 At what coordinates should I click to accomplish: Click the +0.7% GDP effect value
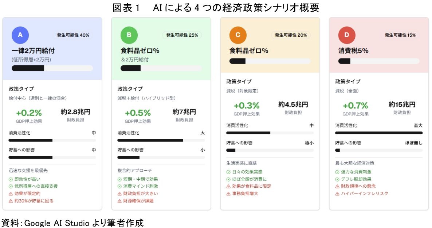pyautogui.click(x=356, y=106)
